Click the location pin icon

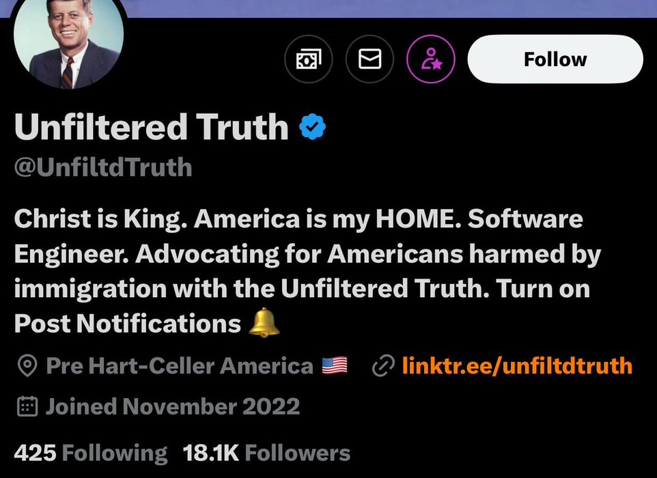[x=26, y=367]
